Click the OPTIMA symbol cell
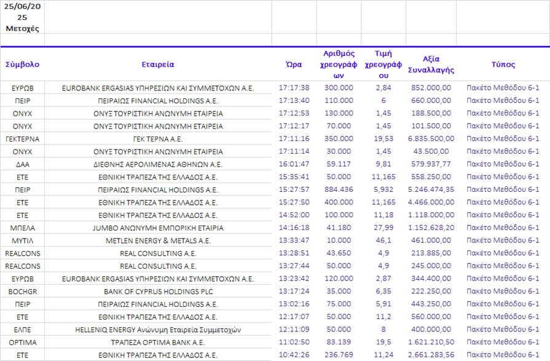550x361 pixels. click(x=22, y=342)
